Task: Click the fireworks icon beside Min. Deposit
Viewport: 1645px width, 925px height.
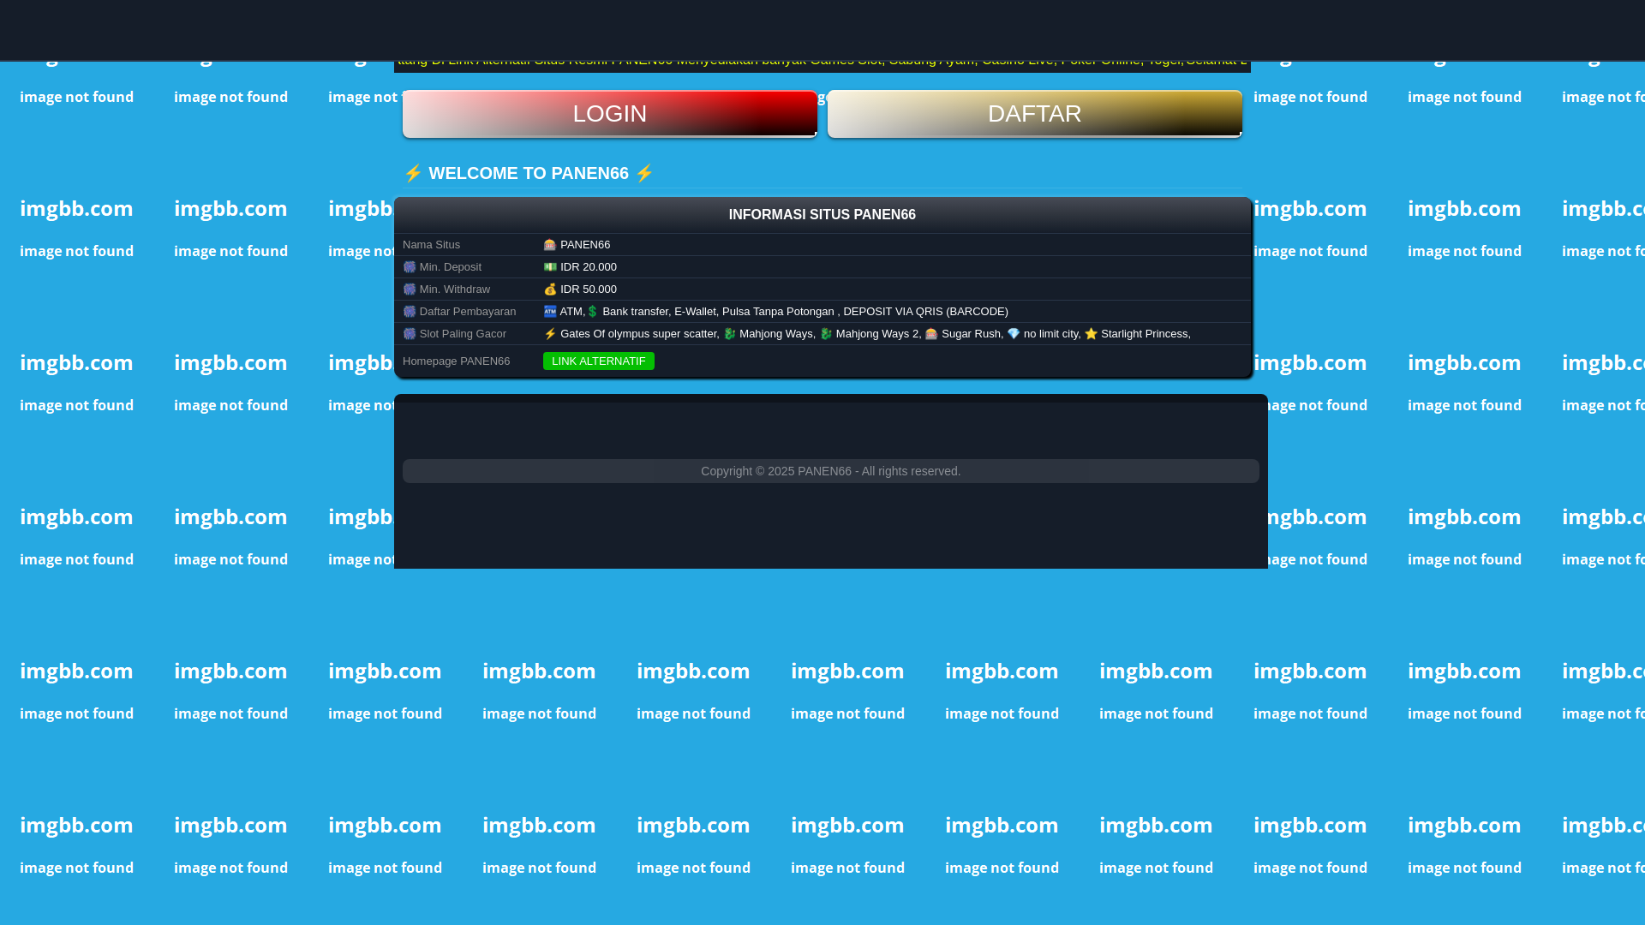Action: click(x=410, y=267)
